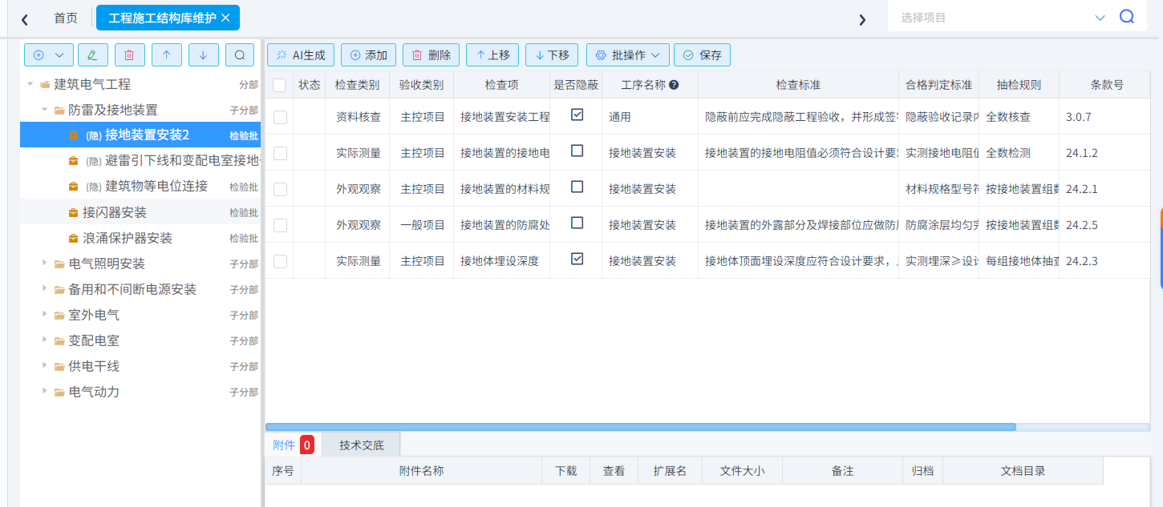Viewport: 1163px width, 507px height.
Task: Check row checkbox for clause 24.2.1
Action: pyautogui.click(x=280, y=189)
